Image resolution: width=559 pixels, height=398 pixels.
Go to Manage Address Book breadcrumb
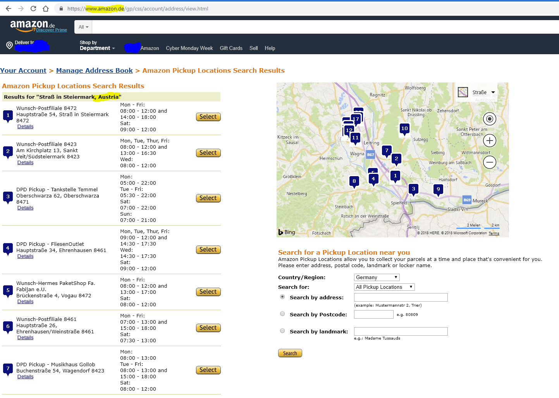pos(95,70)
